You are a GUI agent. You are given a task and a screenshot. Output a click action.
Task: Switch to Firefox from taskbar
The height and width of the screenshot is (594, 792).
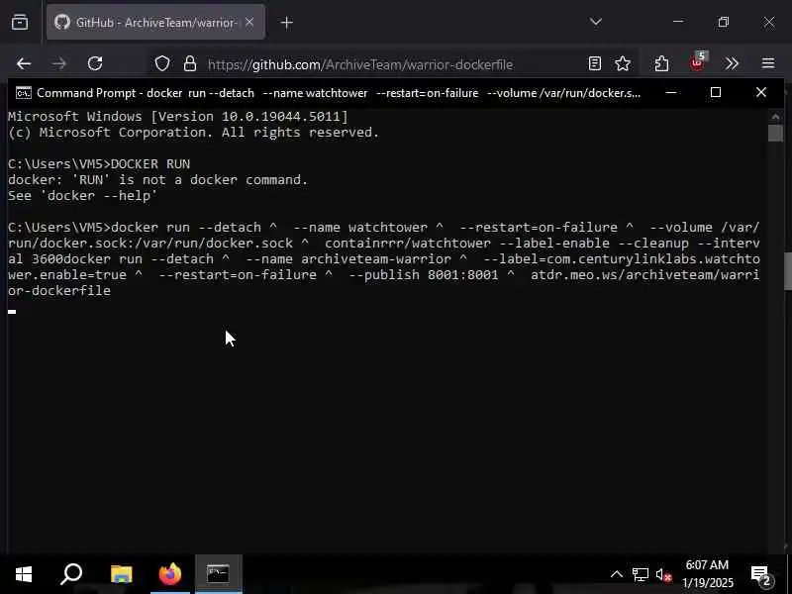point(169,574)
